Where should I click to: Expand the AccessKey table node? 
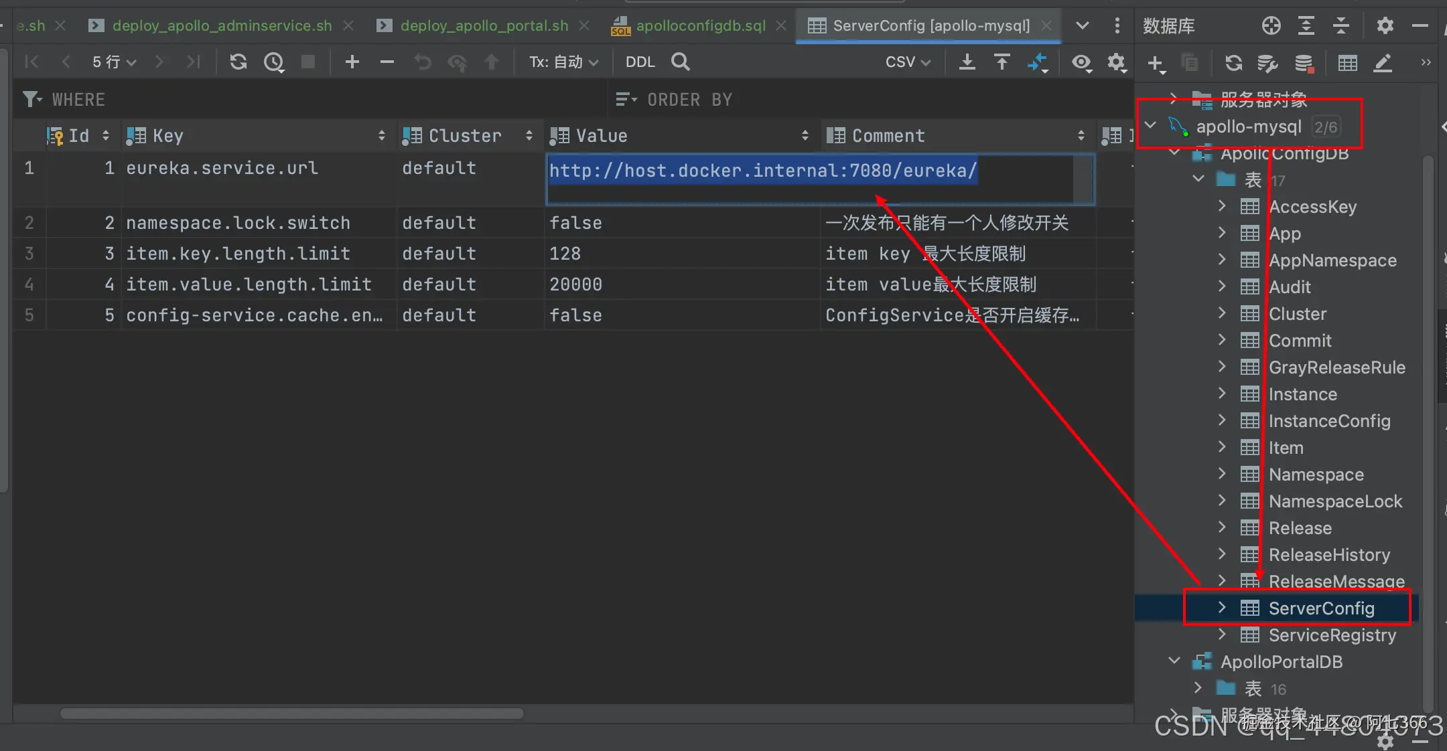[1222, 206]
